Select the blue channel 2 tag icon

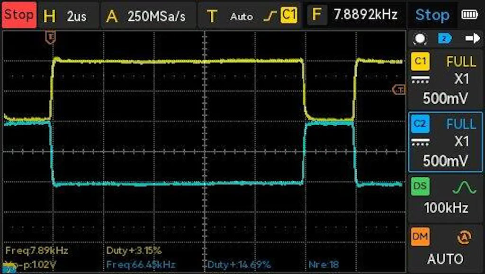tap(444, 39)
